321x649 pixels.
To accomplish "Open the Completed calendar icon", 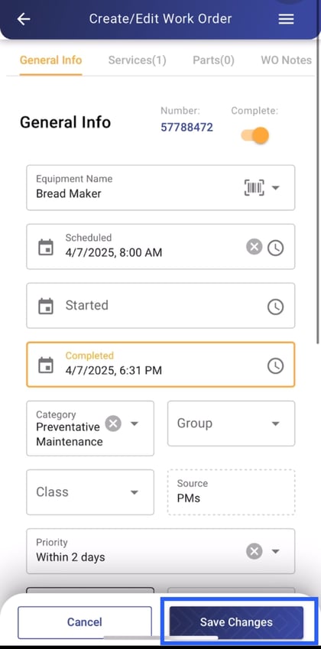I will (x=46, y=365).
